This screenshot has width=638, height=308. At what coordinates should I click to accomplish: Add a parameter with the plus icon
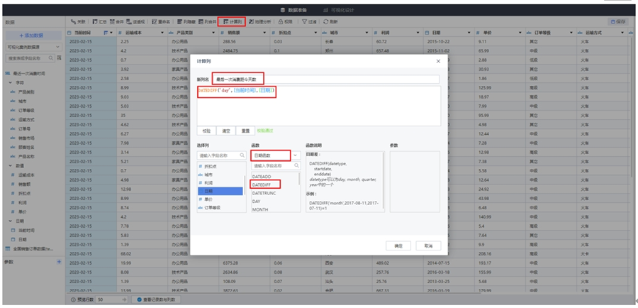tap(59, 262)
